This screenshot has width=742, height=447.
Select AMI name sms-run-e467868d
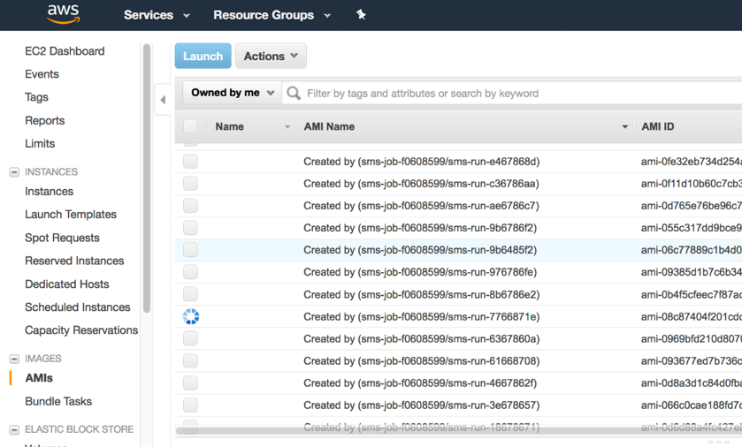click(x=421, y=162)
